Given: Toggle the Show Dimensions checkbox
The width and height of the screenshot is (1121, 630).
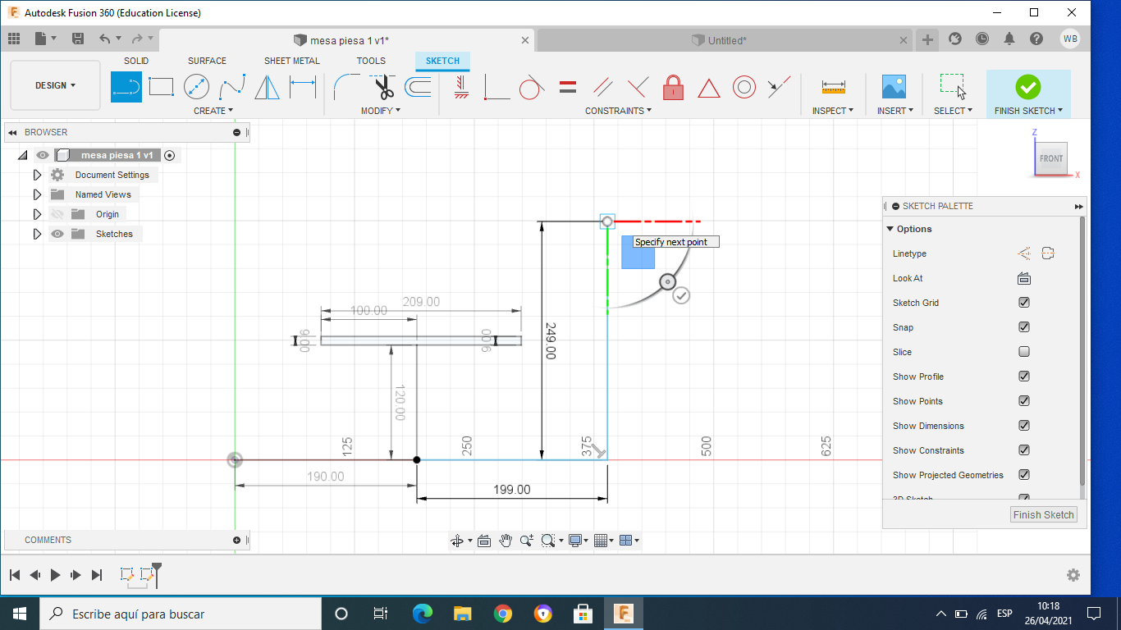Looking at the screenshot, I should 1023,426.
